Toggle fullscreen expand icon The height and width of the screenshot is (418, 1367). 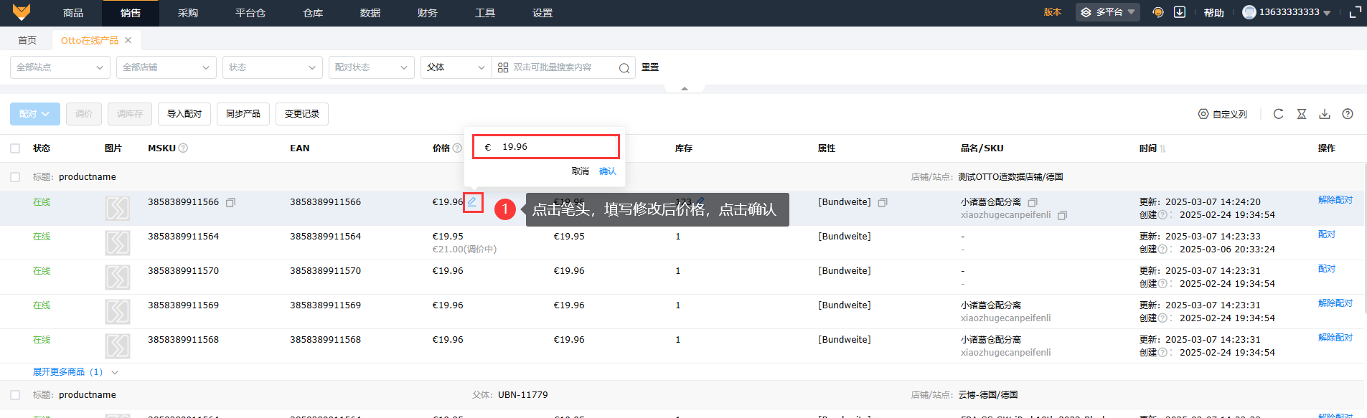[1355, 12]
